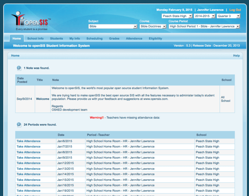This screenshot has height=196, width=249.
Task: Take Attendance for Jan/14/2015
Action: 29,174
